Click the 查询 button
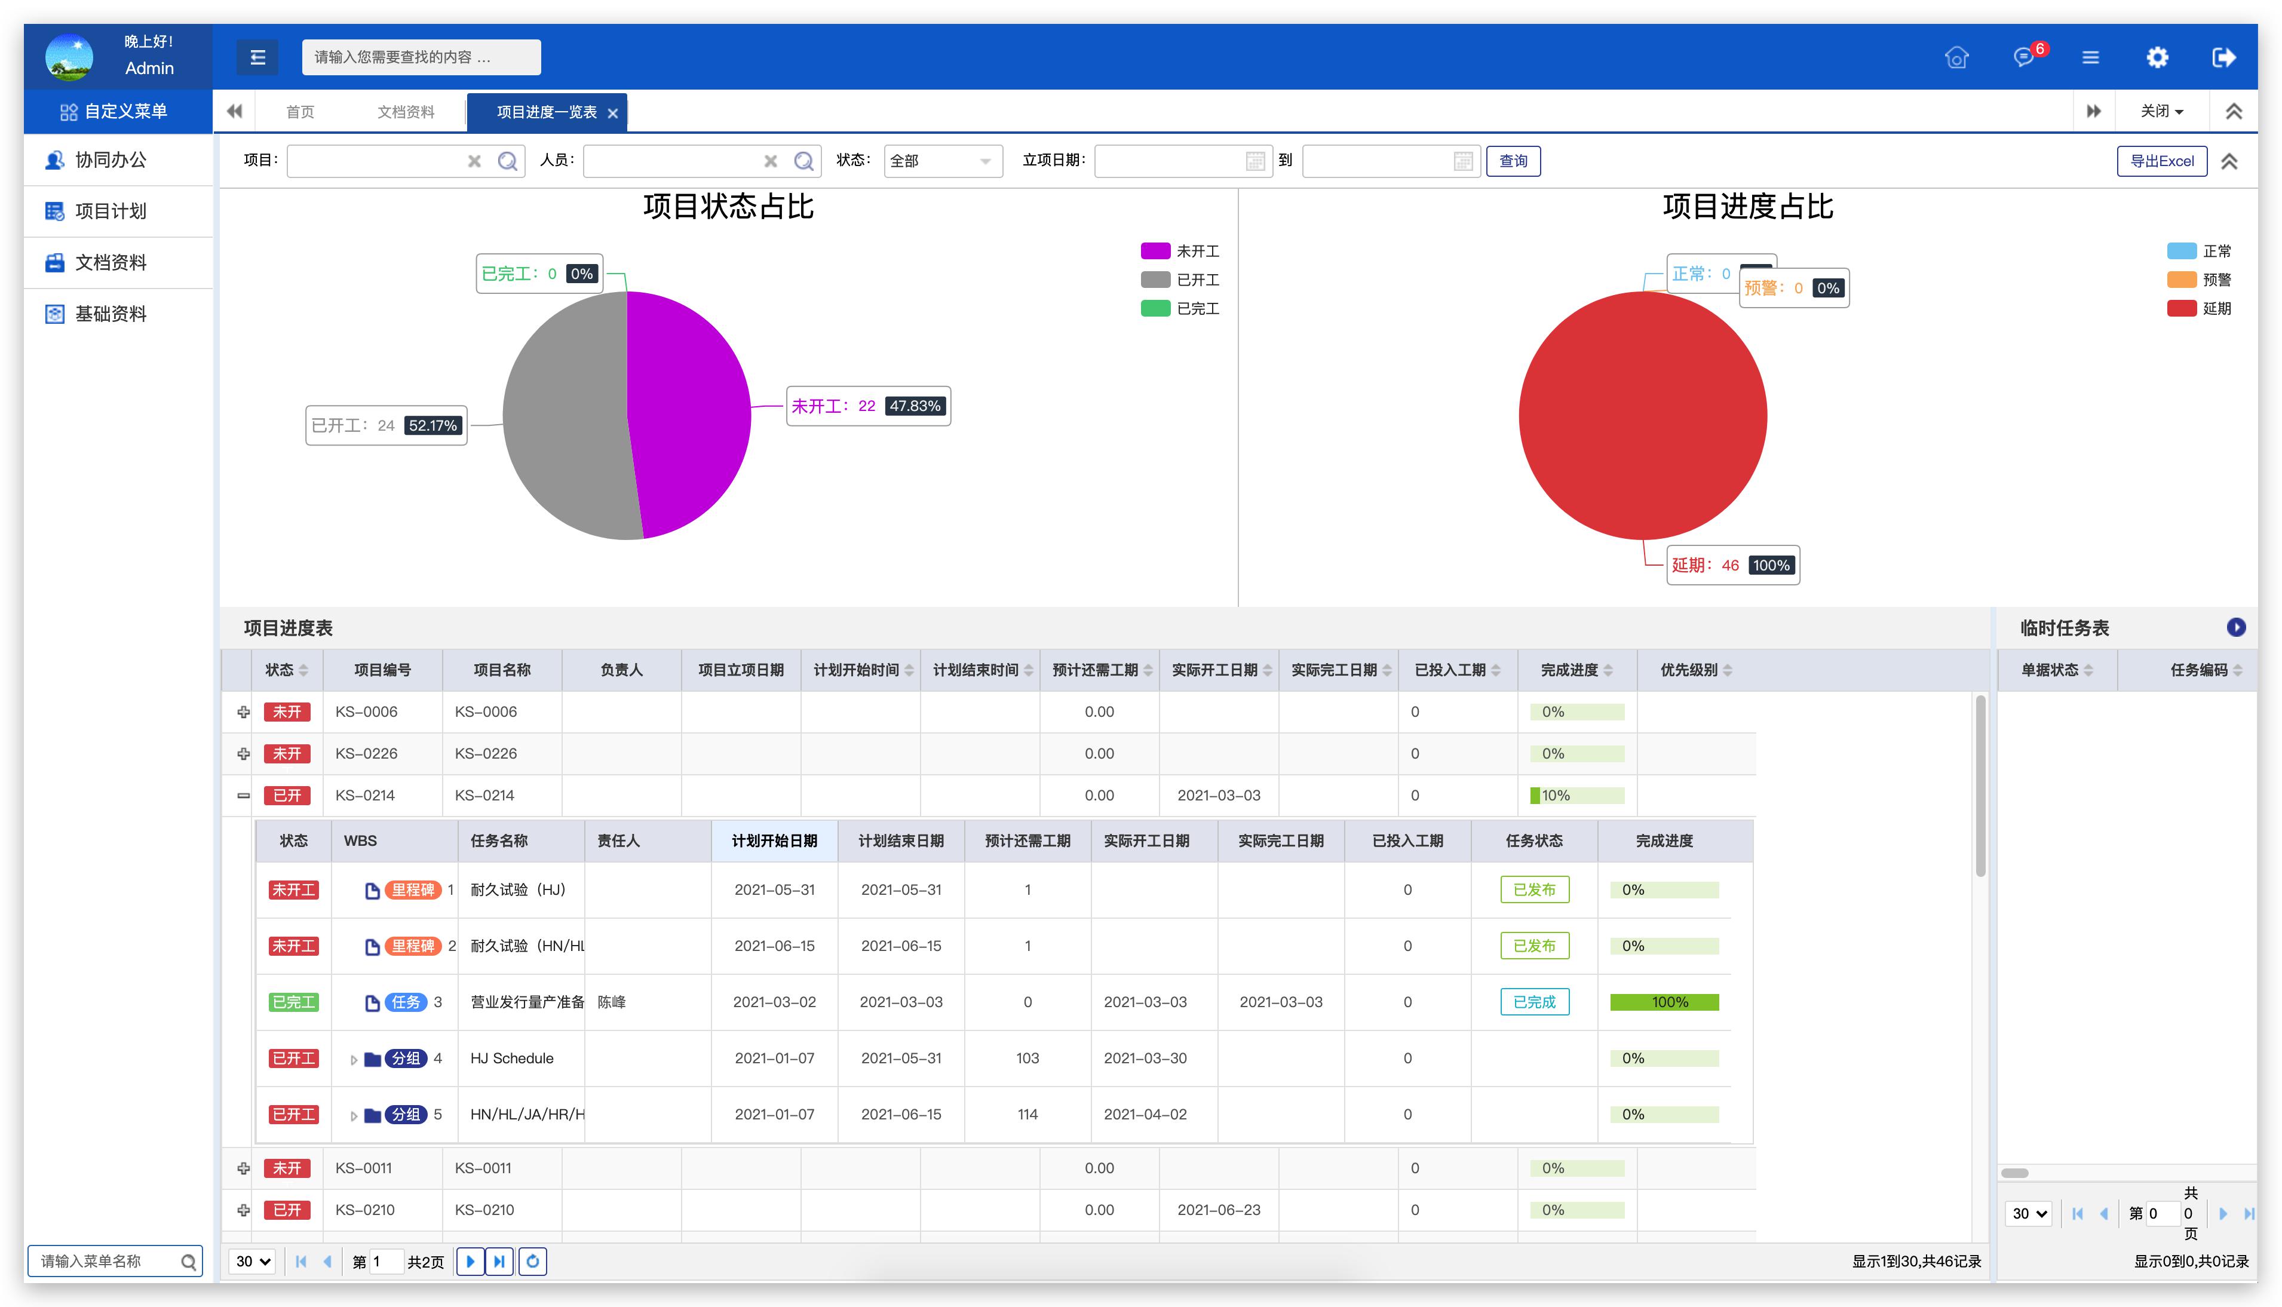The width and height of the screenshot is (2282, 1307). pyautogui.click(x=1513, y=161)
